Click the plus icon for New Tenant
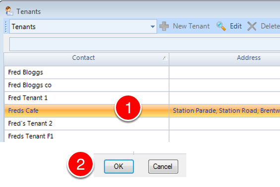 [164, 26]
